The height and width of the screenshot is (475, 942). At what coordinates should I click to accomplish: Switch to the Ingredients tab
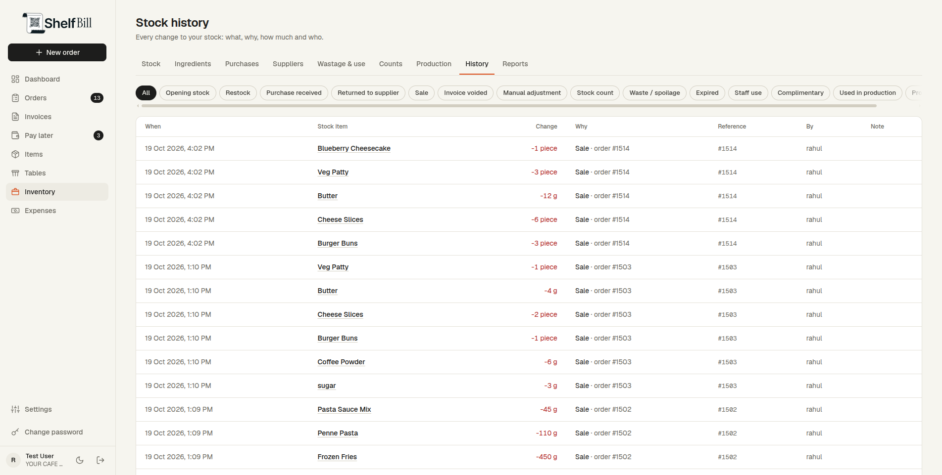pos(193,64)
